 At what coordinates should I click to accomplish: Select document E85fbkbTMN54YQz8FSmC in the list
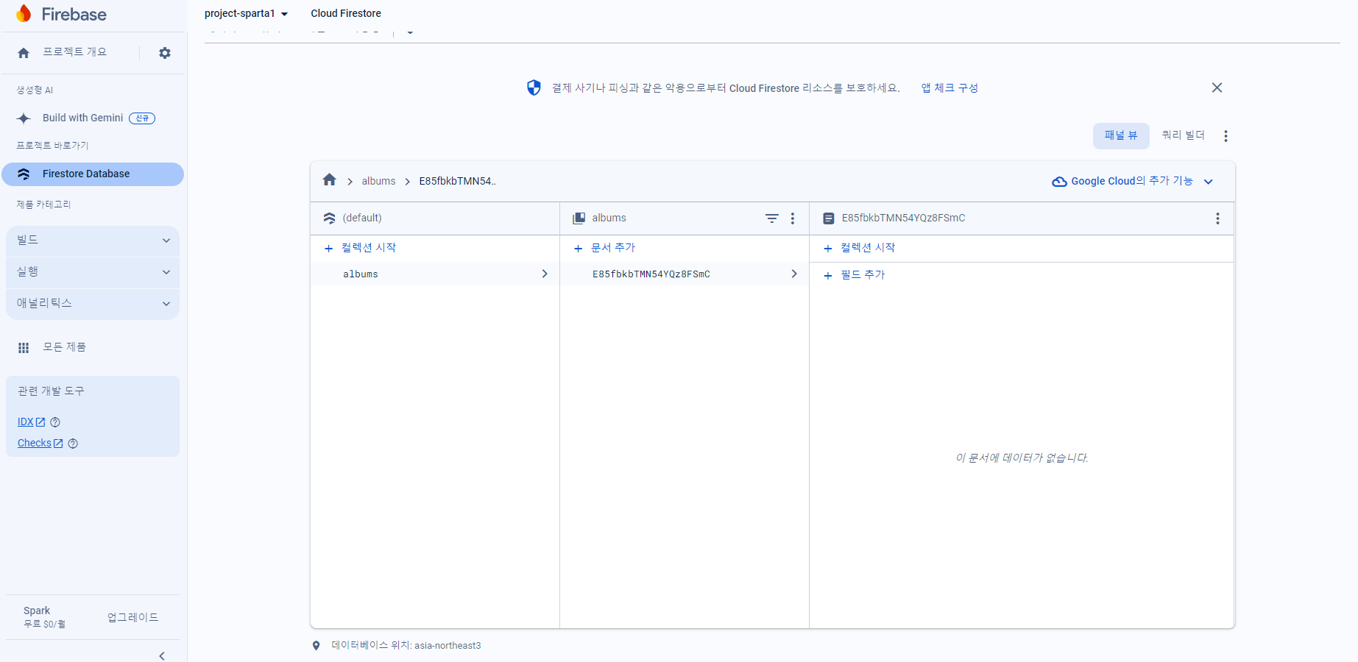click(x=685, y=274)
